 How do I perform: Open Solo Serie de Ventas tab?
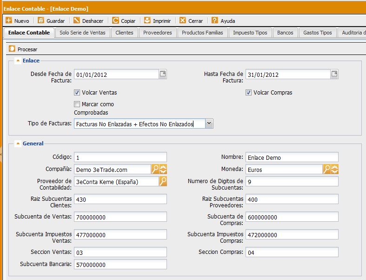click(x=82, y=33)
